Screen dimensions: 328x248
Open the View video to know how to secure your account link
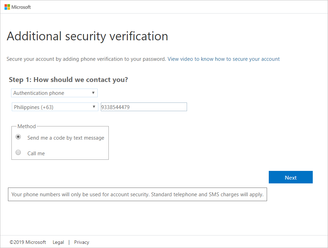coord(223,59)
